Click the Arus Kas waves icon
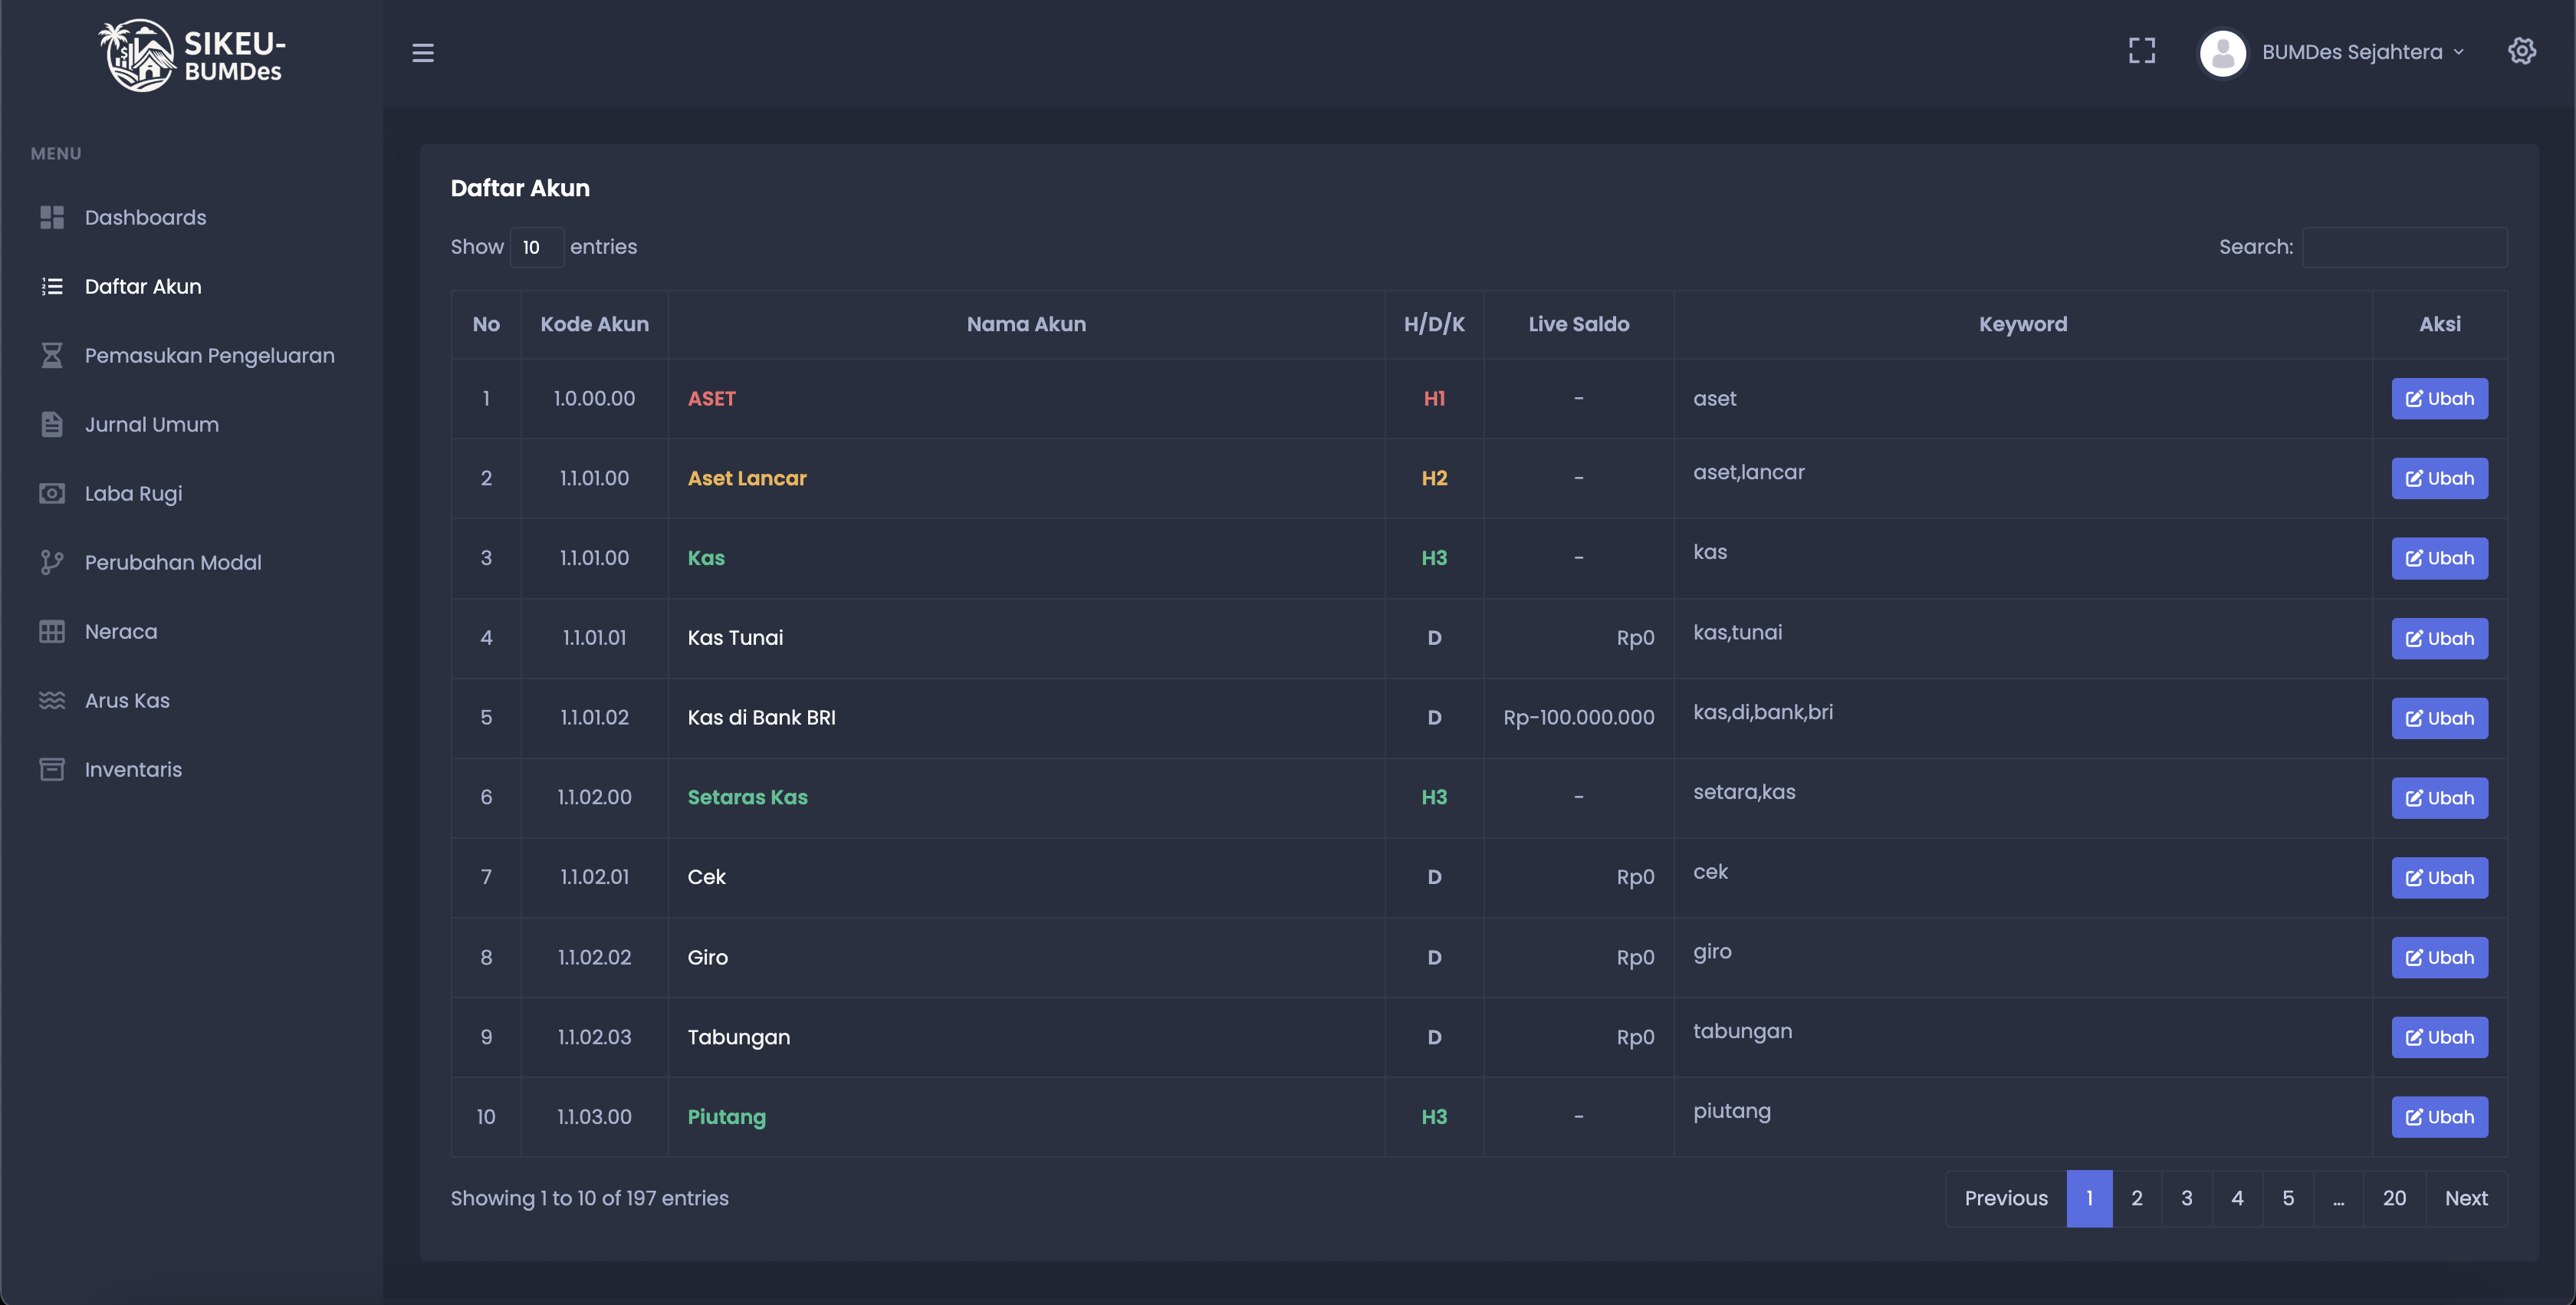 pos(52,700)
